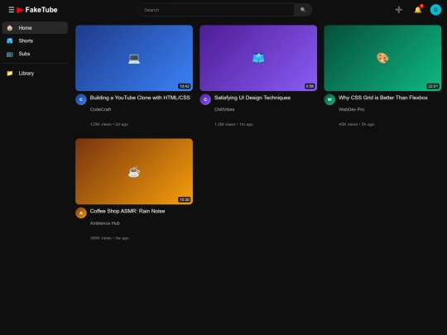Click the 22:01 duration badge

433,86
